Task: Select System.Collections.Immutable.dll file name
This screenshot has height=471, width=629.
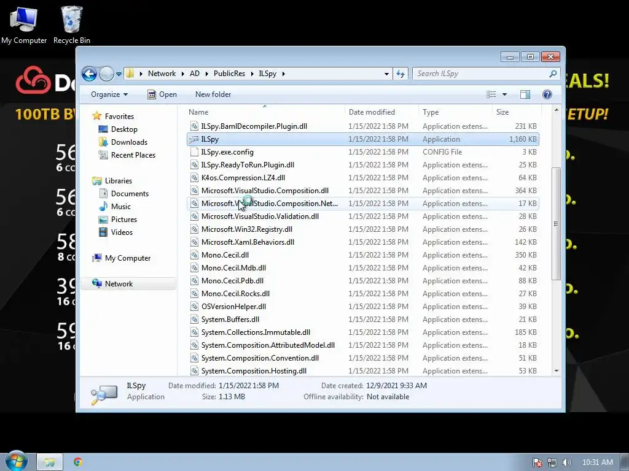Action: coord(256,332)
